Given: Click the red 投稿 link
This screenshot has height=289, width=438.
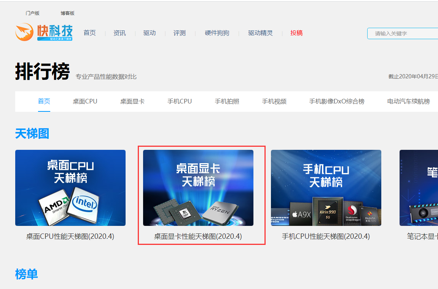Looking at the screenshot, I should (x=296, y=33).
